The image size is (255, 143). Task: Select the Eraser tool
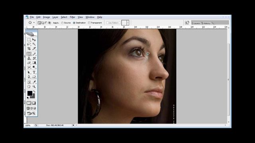(x=29, y=63)
